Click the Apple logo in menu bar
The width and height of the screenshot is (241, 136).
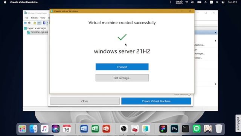click(x=5, y=2)
